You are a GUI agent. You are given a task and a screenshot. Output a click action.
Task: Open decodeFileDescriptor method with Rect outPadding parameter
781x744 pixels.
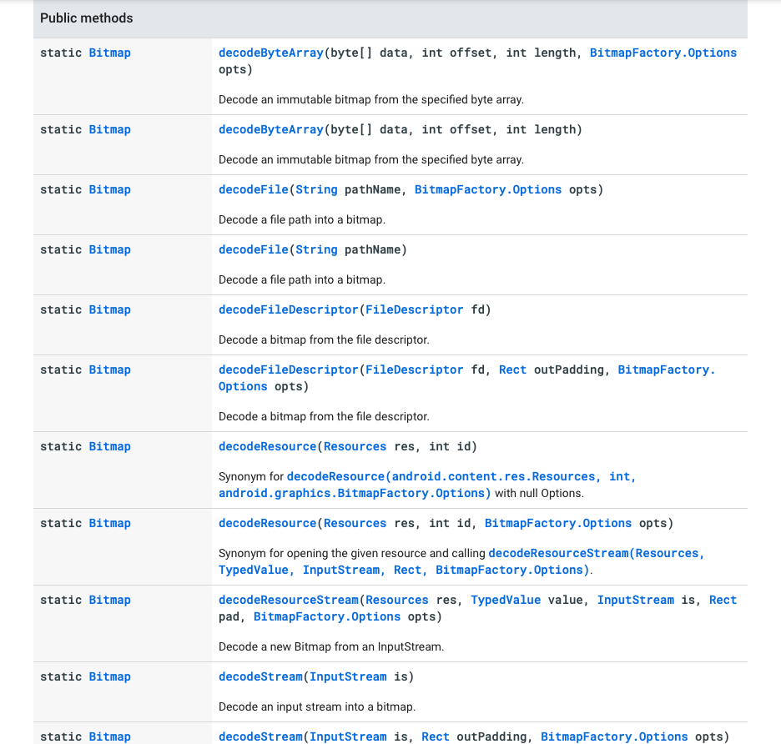coord(289,370)
